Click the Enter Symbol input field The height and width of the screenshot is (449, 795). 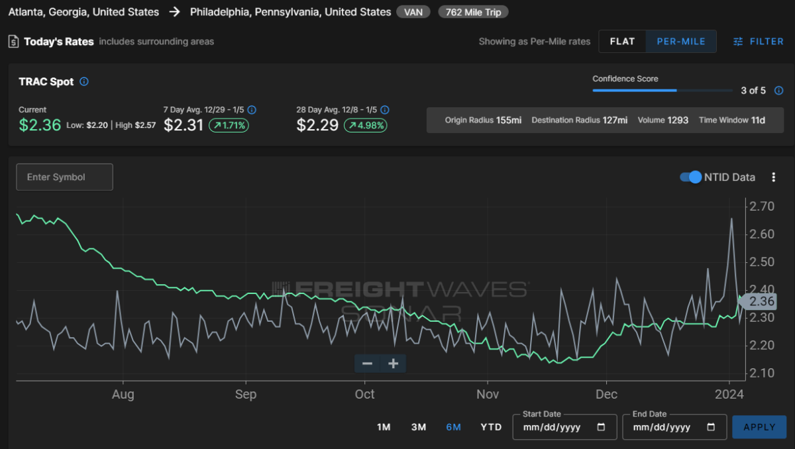click(x=64, y=177)
